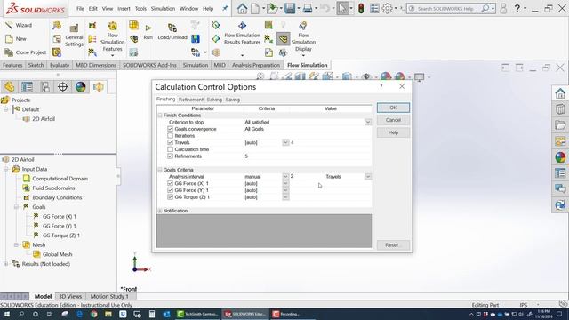This screenshot has height=320, width=569.
Task: Click the rebuild traffic light icon
Action: pyautogui.click(x=361, y=8)
